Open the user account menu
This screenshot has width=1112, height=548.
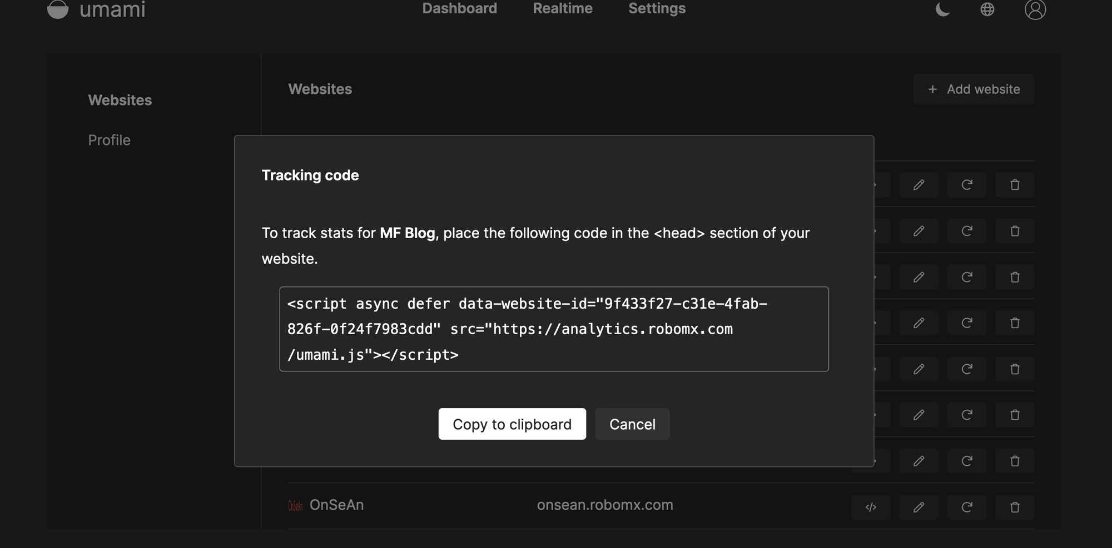click(x=1035, y=9)
